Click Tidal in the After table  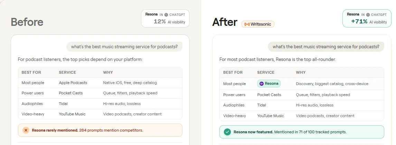[x=261, y=105]
